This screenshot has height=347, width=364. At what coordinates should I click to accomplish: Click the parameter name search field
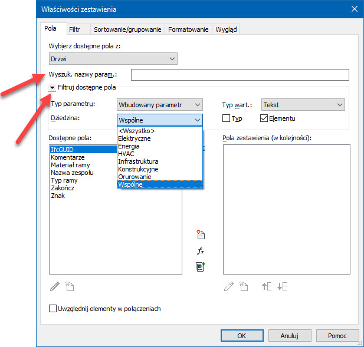(x=240, y=75)
